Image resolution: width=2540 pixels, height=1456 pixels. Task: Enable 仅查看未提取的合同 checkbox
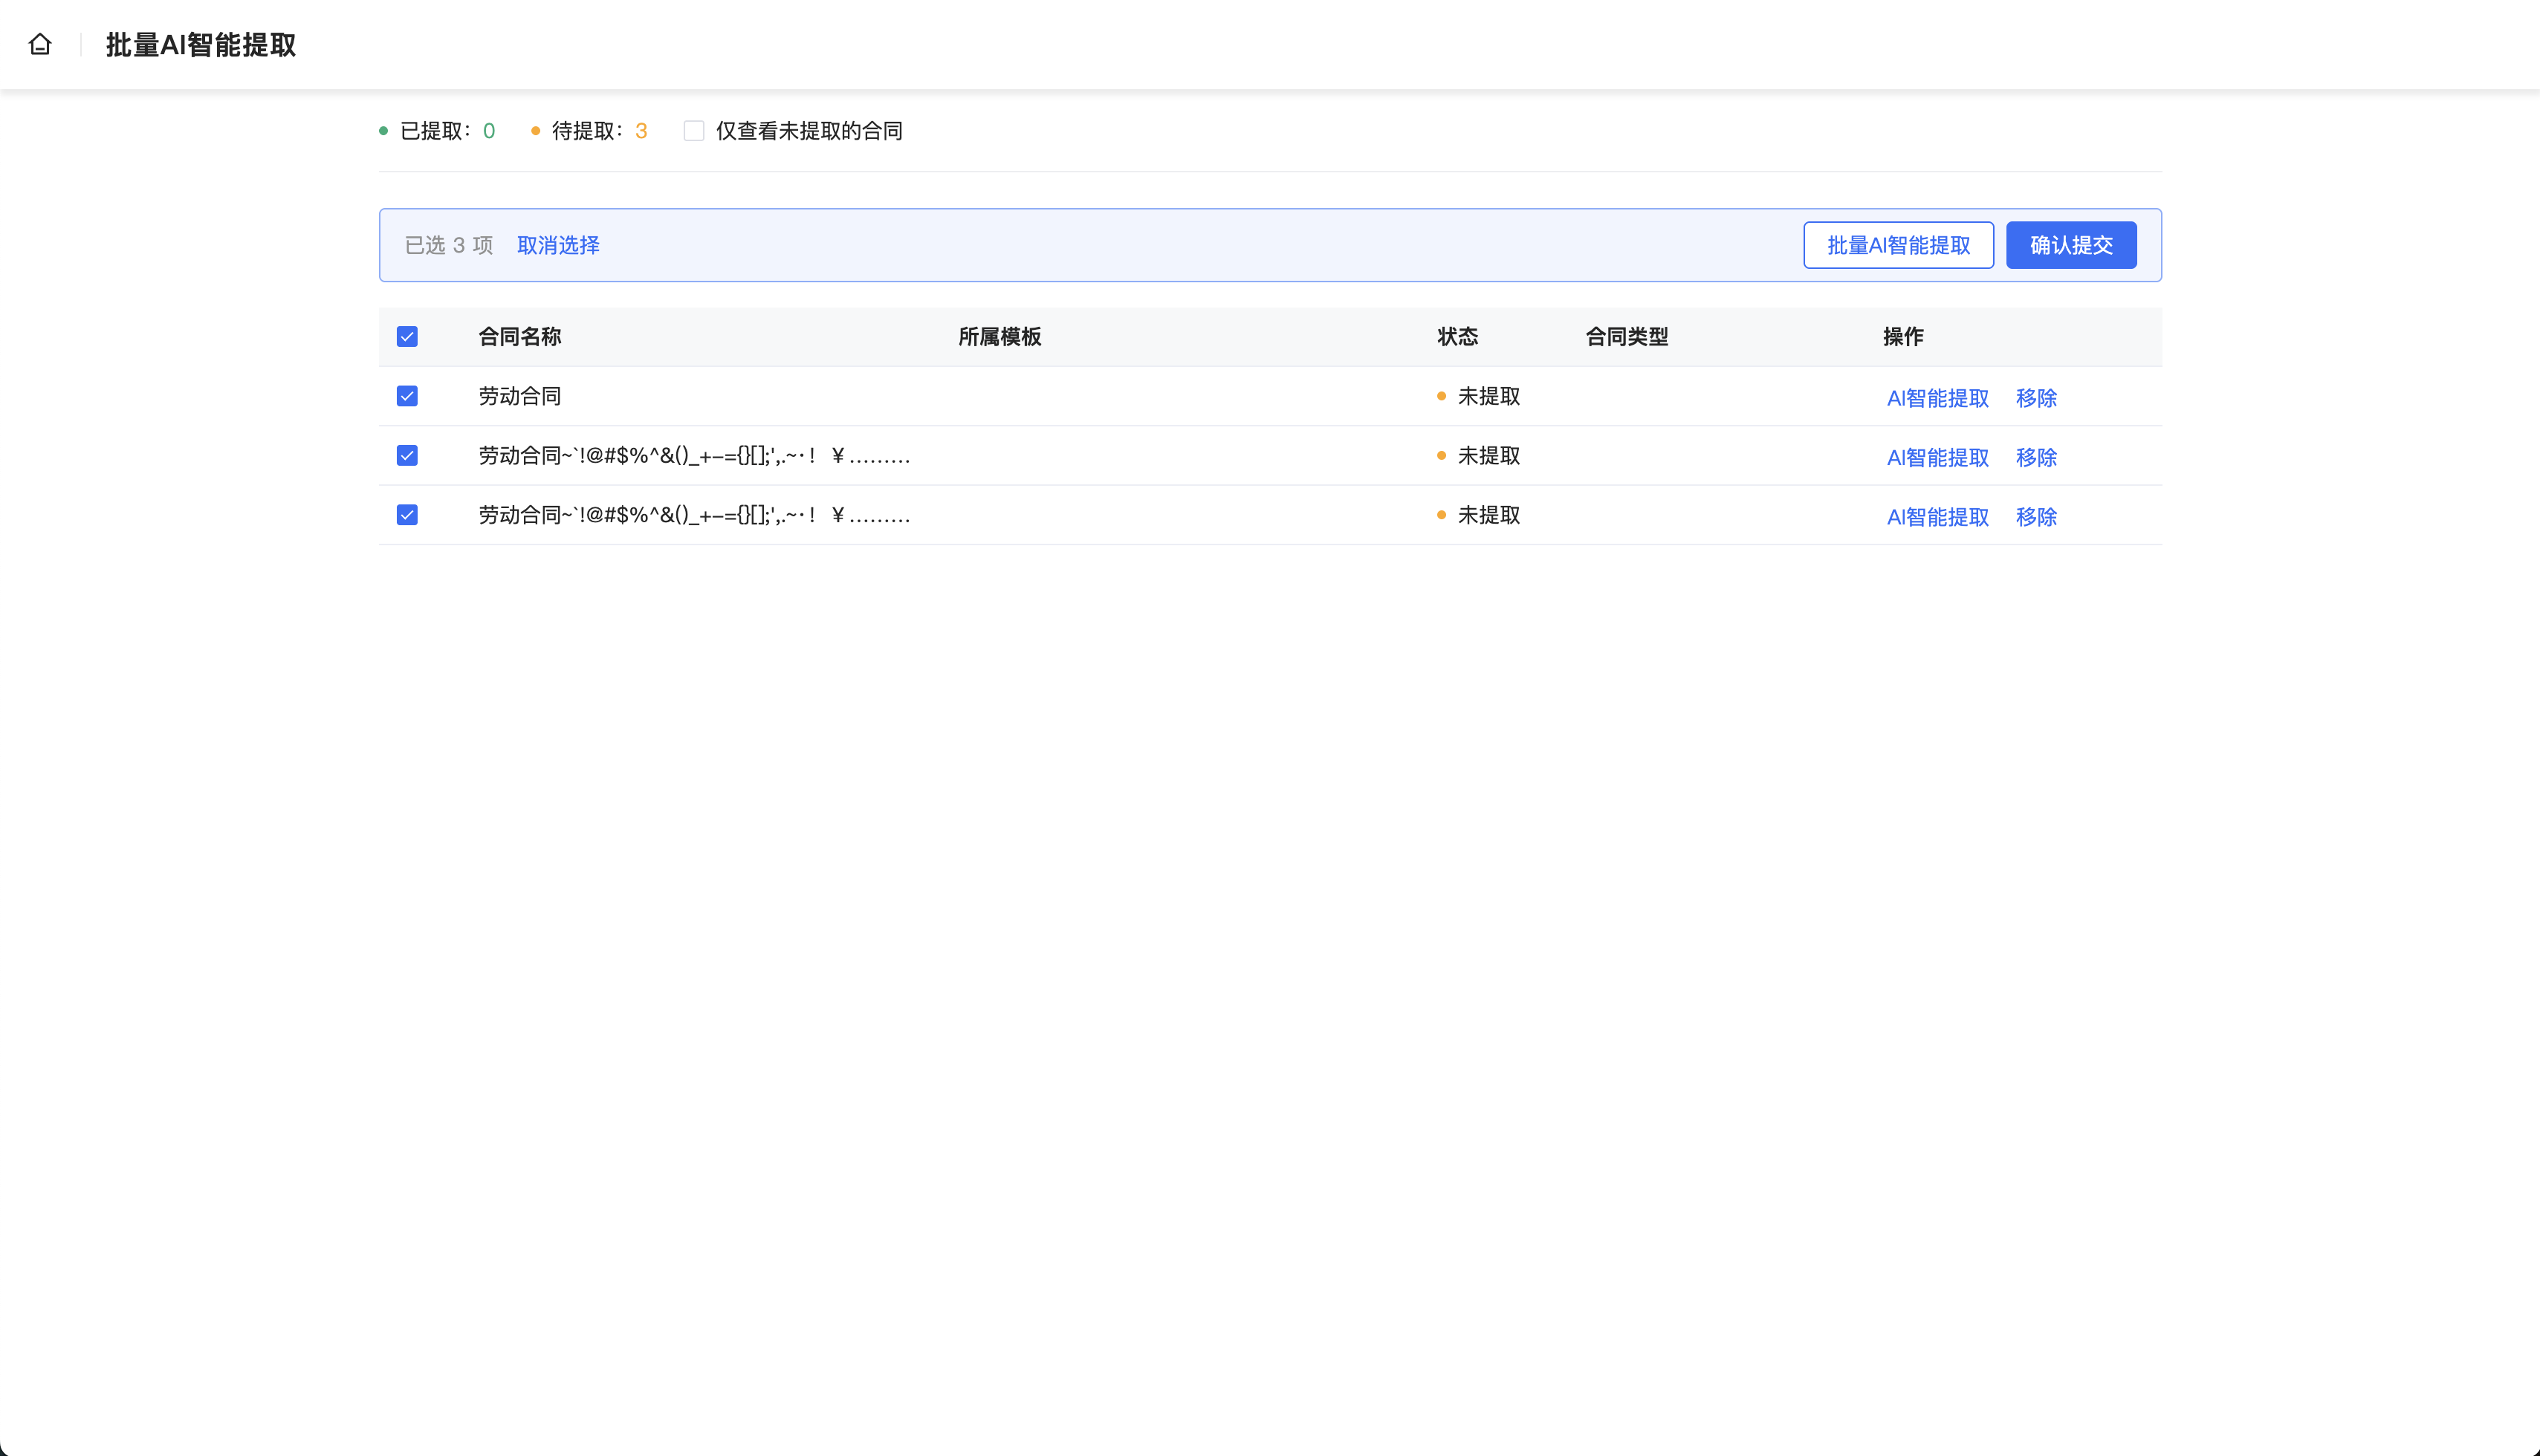tap(693, 131)
